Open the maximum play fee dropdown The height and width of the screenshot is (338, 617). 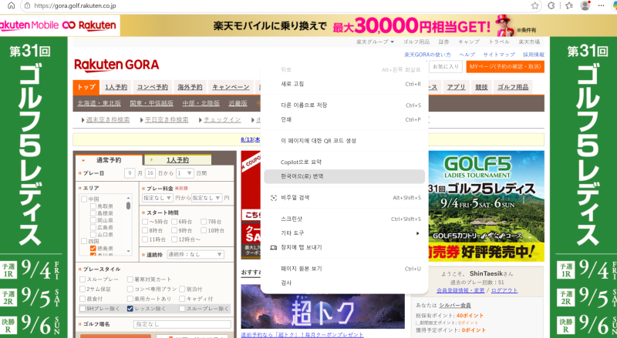(207, 198)
